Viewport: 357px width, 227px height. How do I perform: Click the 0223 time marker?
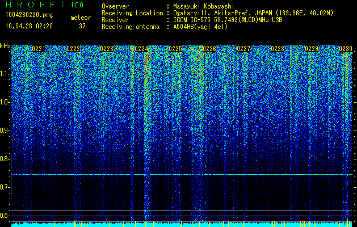tap(107, 49)
